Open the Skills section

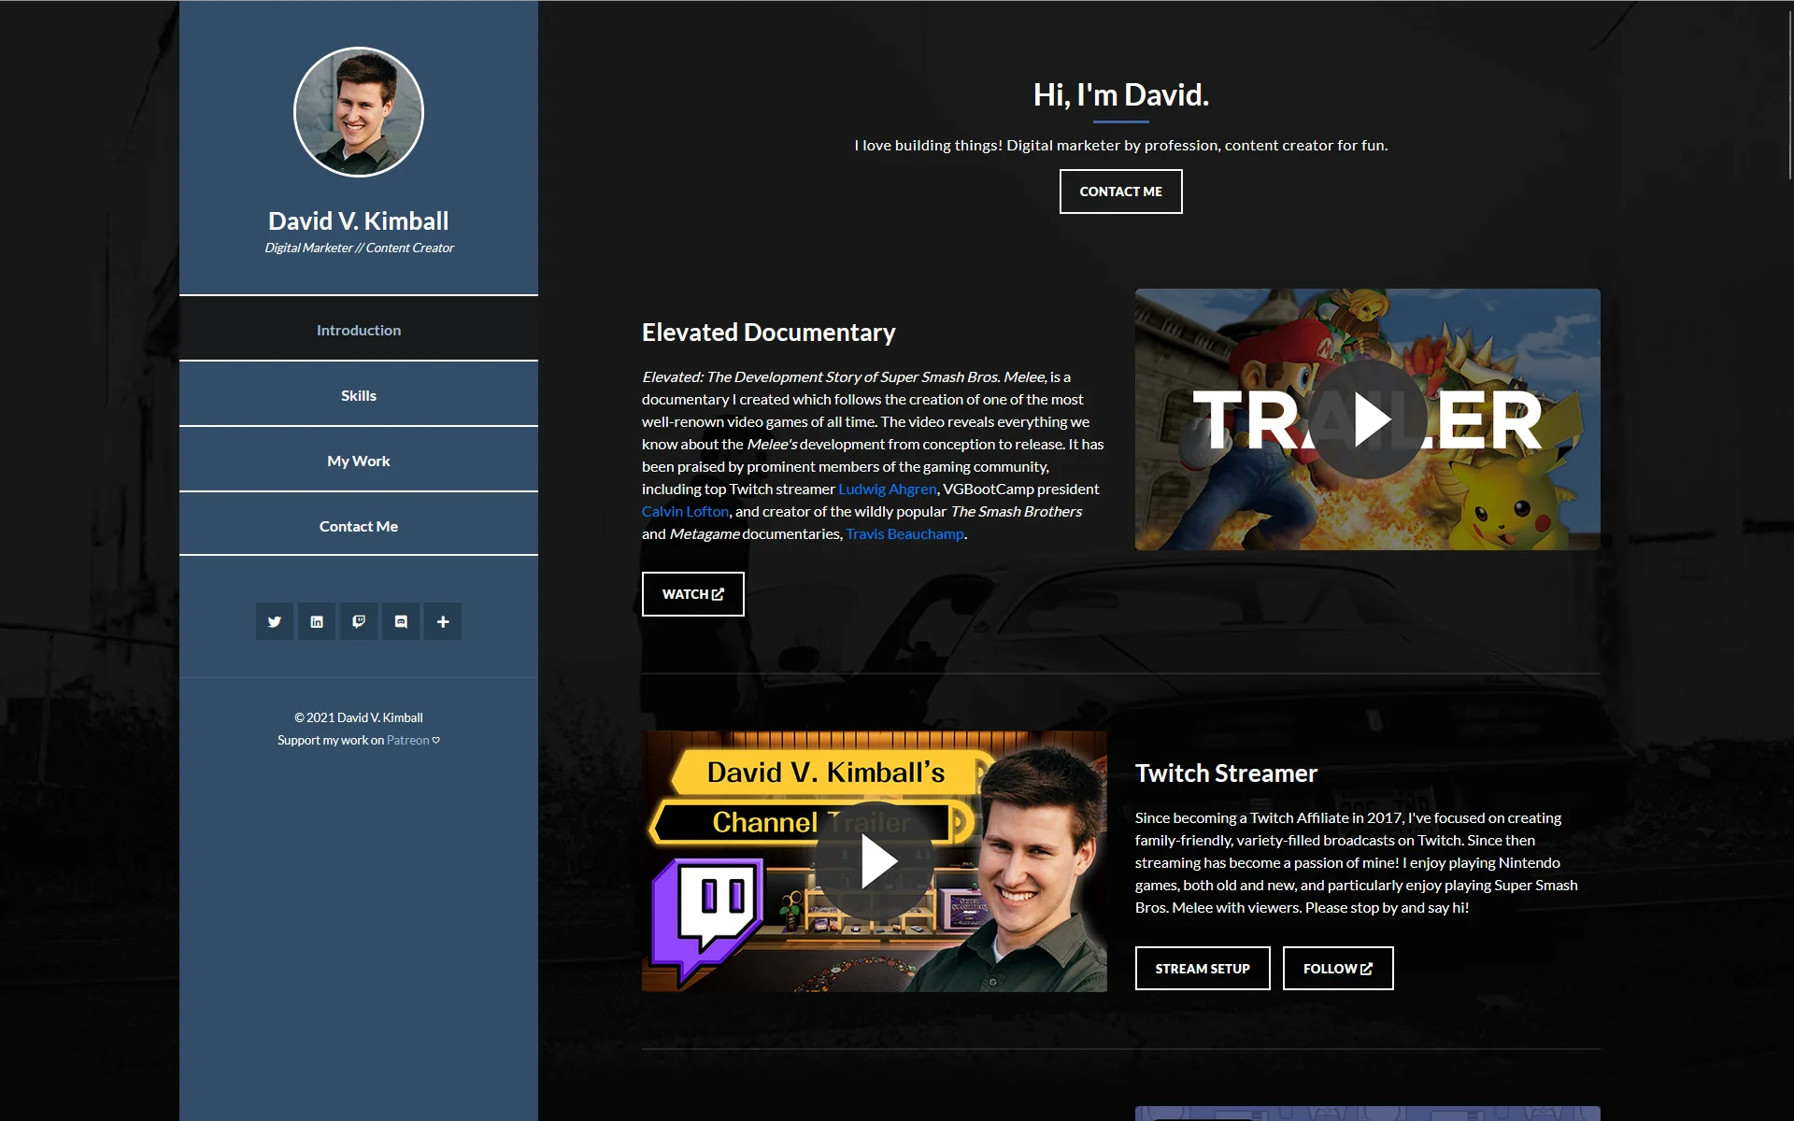[x=358, y=394]
